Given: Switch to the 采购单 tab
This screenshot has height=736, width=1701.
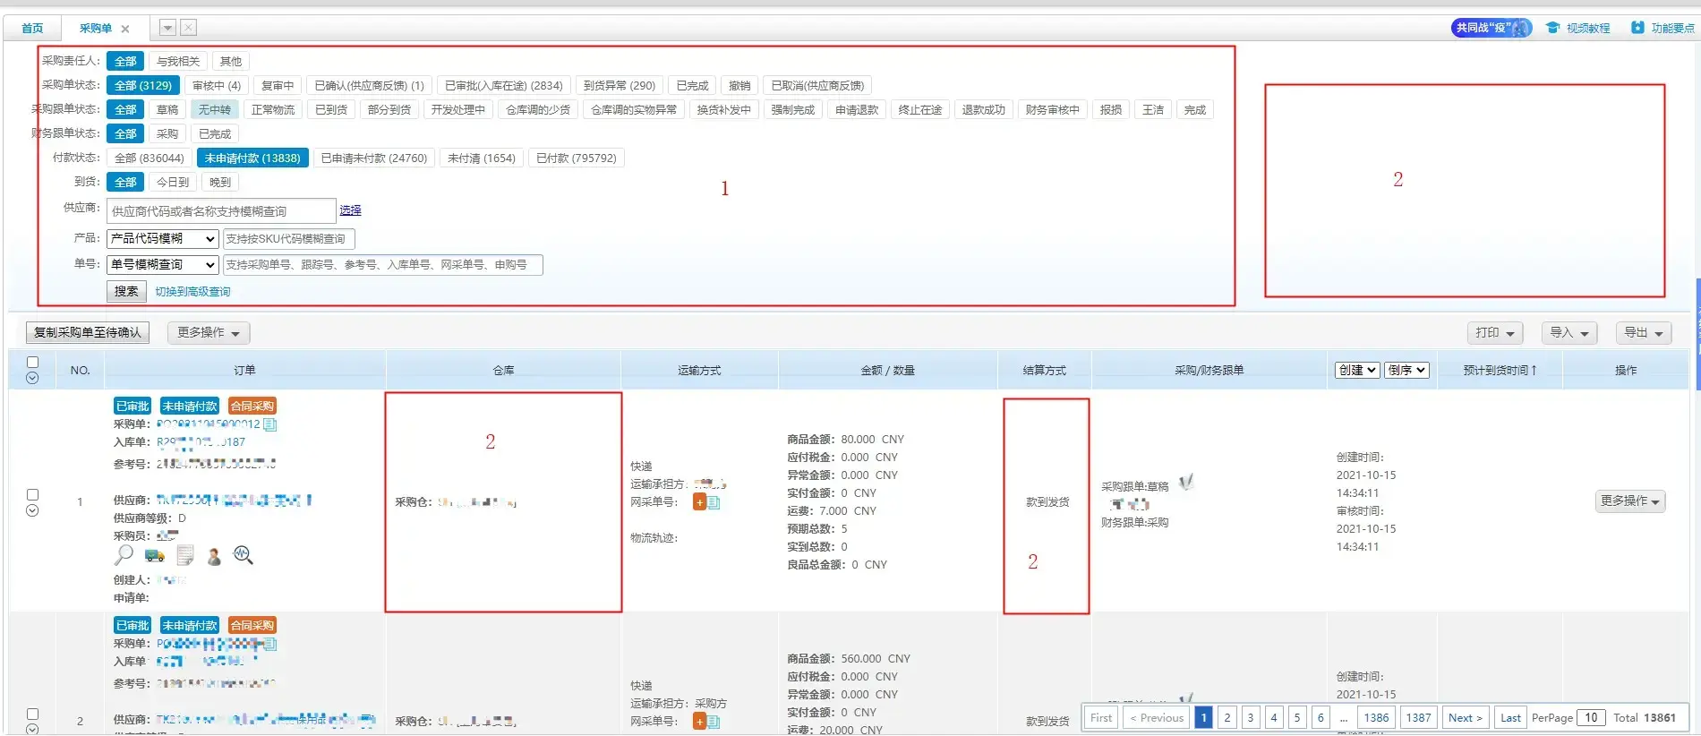Looking at the screenshot, I should (96, 28).
